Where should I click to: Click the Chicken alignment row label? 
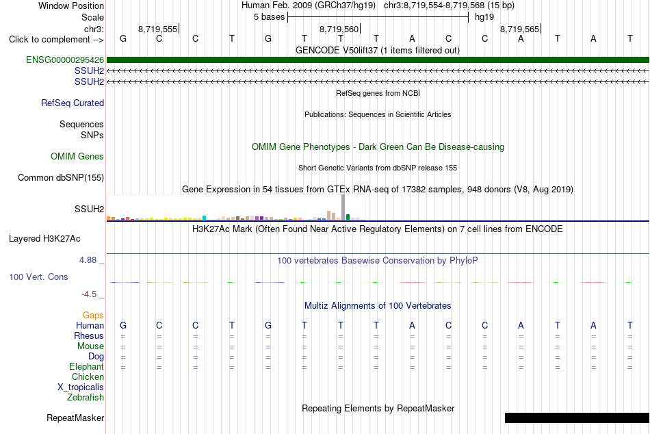click(x=88, y=376)
